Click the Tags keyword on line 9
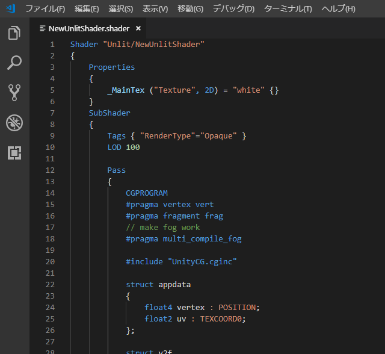The width and height of the screenshot is (385, 354). coord(116,136)
